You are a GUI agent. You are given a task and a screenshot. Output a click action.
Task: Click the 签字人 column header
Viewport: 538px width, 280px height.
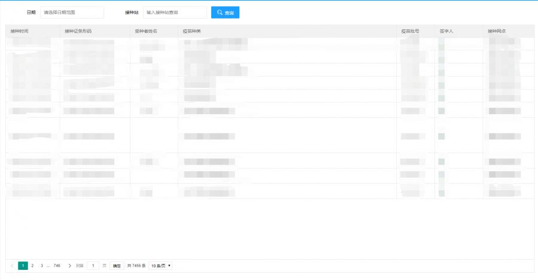(x=446, y=31)
